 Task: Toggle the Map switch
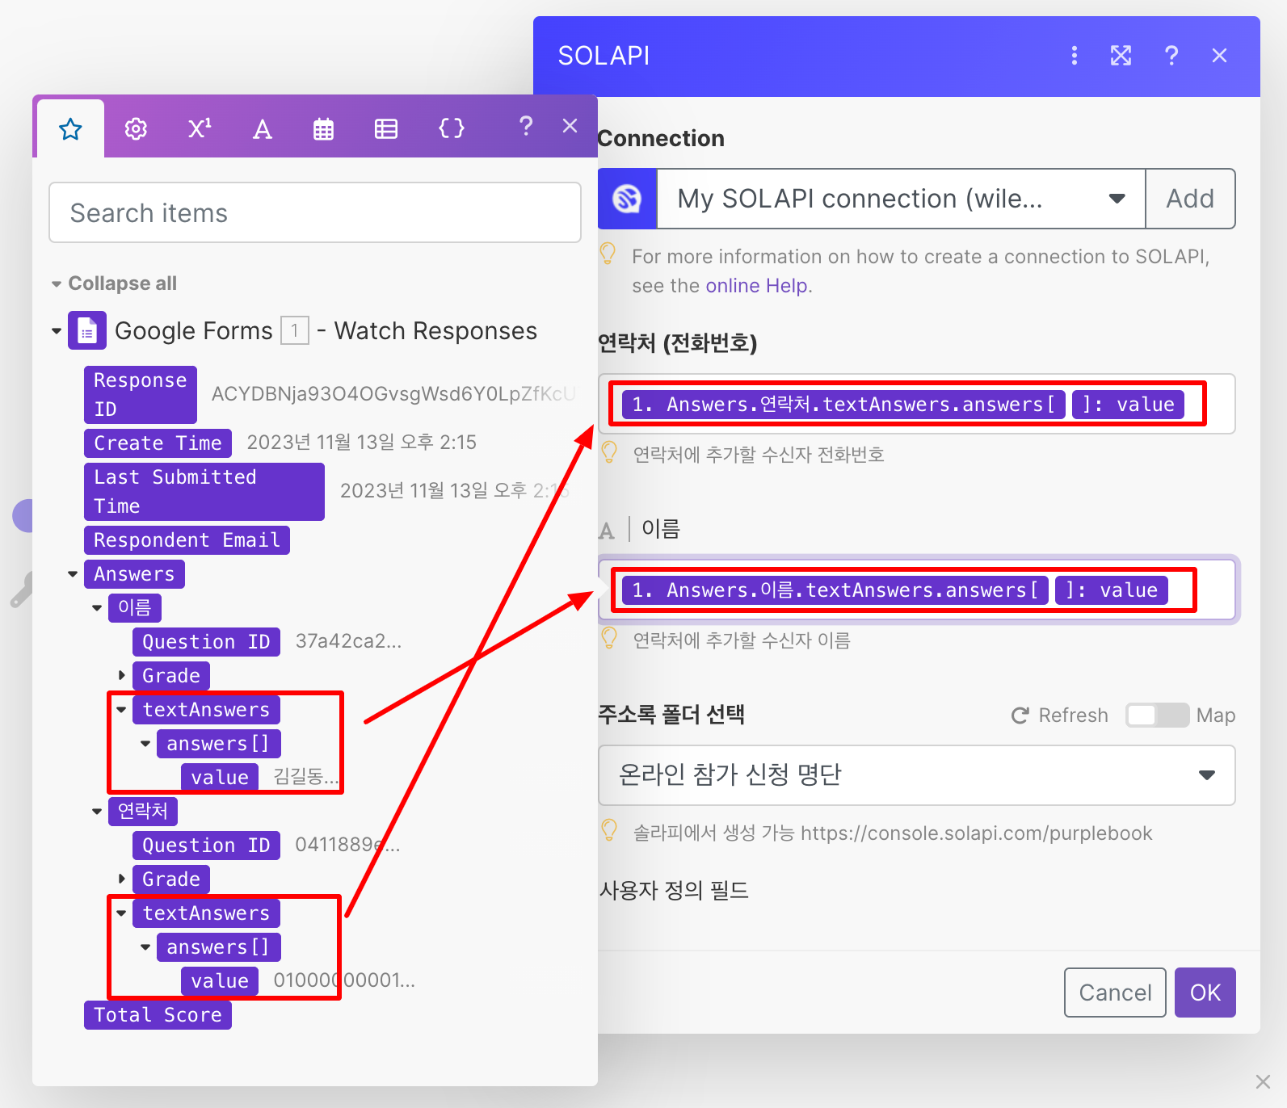pyautogui.click(x=1157, y=716)
